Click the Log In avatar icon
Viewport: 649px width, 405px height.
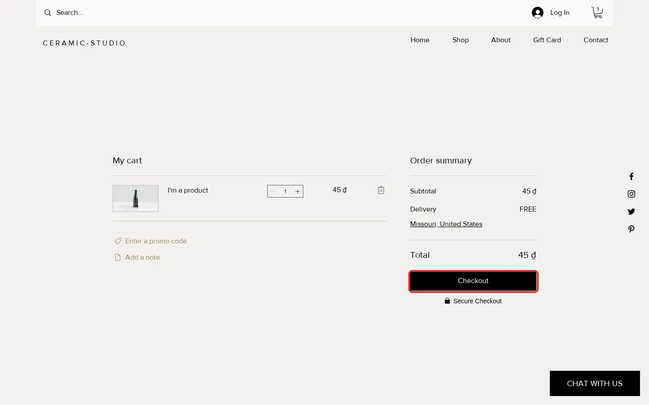[538, 13]
